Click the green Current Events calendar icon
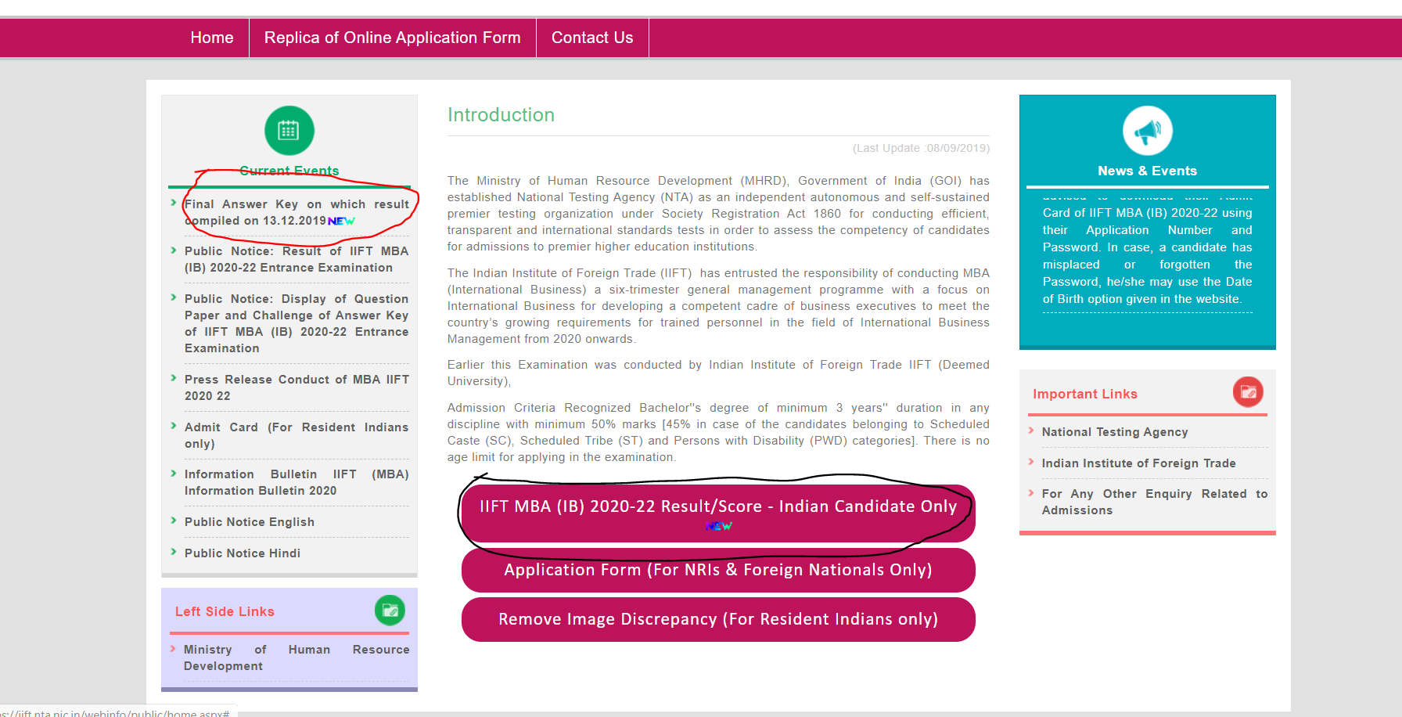 [x=289, y=131]
